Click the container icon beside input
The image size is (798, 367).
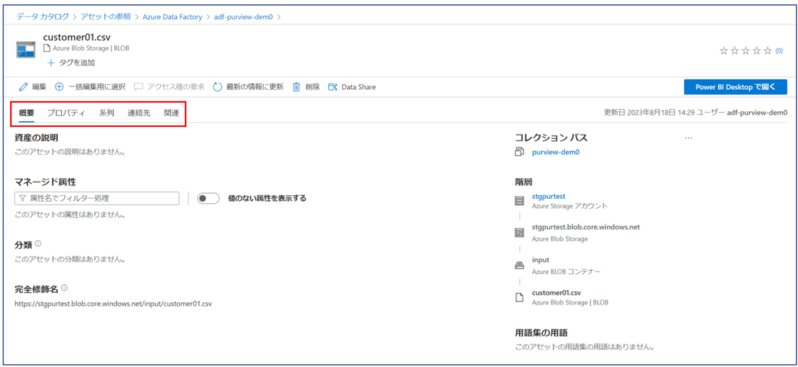(520, 264)
